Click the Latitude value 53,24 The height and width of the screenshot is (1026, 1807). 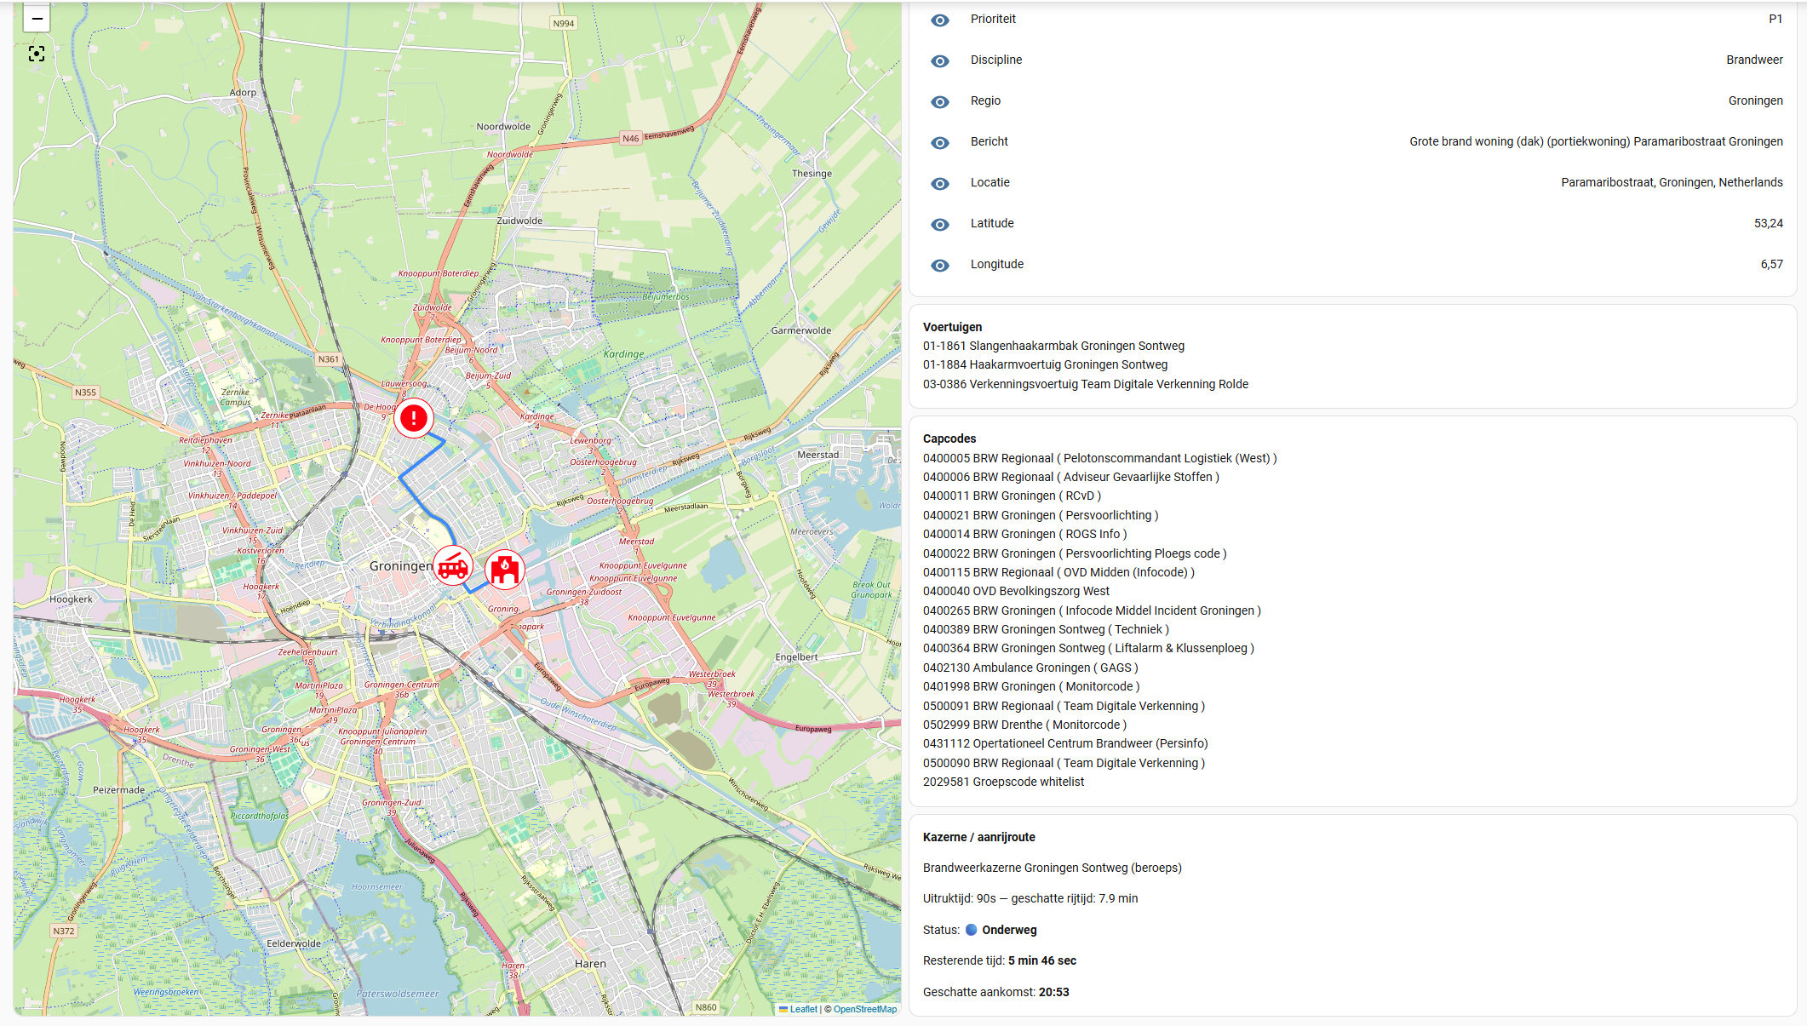pyautogui.click(x=1769, y=223)
